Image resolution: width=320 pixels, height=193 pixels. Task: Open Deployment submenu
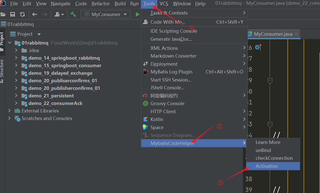pyautogui.click(x=194, y=64)
